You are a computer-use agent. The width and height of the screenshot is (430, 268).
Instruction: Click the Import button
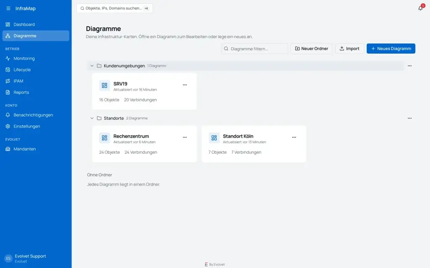(349, 49)
